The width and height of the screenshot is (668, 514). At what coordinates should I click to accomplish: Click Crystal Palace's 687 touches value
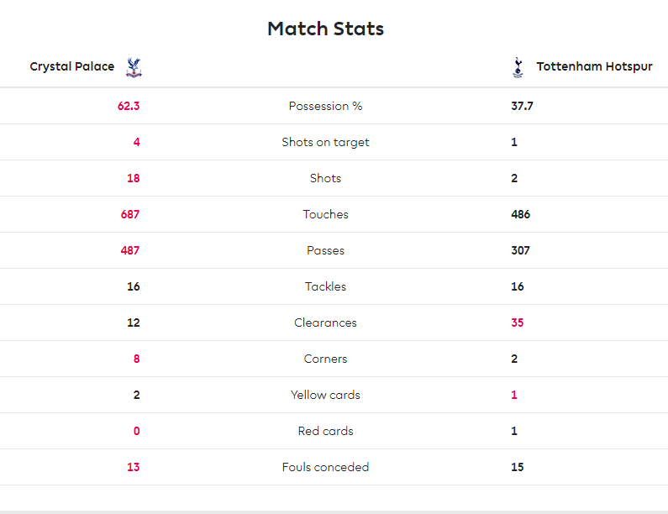click(x=130, y=214)
